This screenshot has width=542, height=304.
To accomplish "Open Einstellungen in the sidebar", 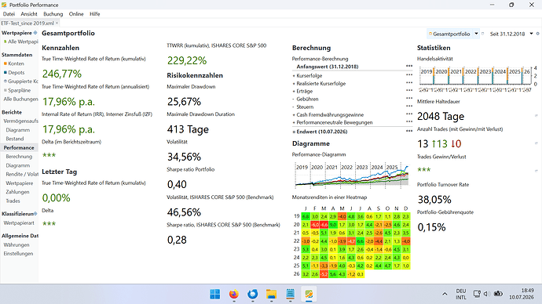I will tap(18, 254).
